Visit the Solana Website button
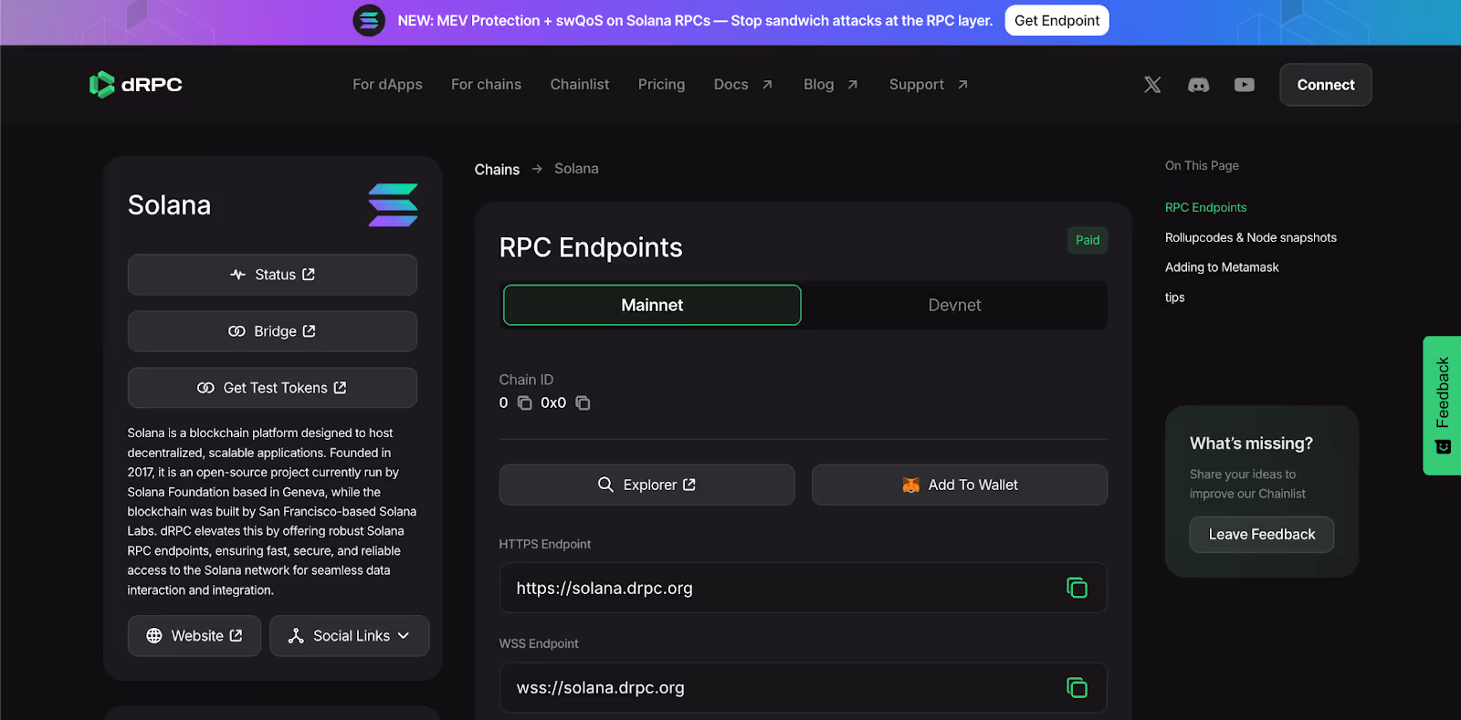Screen dimensions: 1461x720 (x=194, y=636)
